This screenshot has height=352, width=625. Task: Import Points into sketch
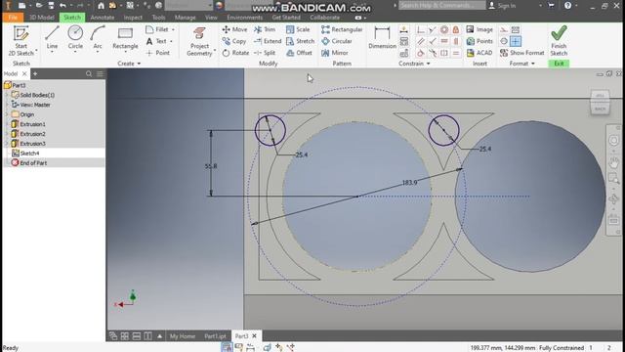[x=479, y=41]
